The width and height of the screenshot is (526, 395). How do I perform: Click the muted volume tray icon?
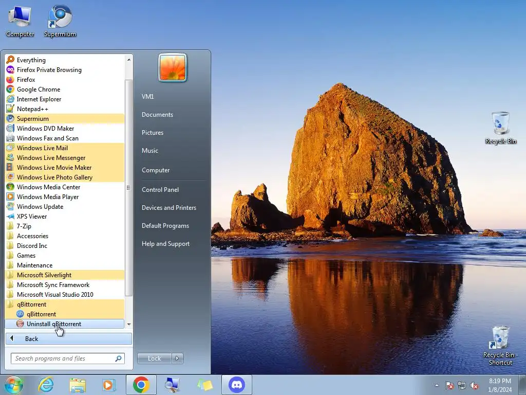pyautogui.click(x=474, y=385)
